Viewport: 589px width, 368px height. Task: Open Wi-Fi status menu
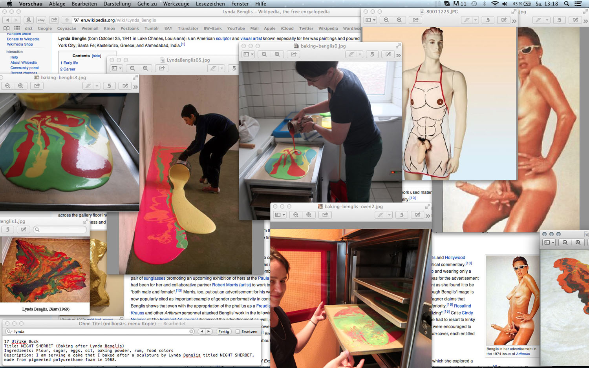(x=495, y=4)
